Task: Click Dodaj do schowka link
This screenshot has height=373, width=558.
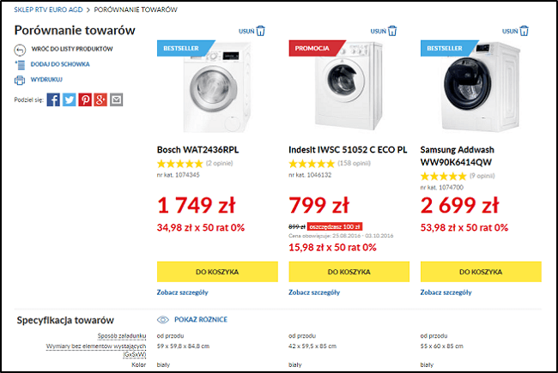Action: (x=59, y=64)
